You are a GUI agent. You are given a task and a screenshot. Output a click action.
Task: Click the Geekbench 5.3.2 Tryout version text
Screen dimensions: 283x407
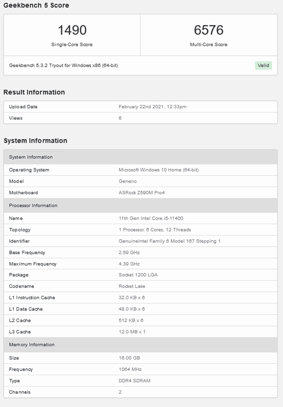click(x=63, y=66)
